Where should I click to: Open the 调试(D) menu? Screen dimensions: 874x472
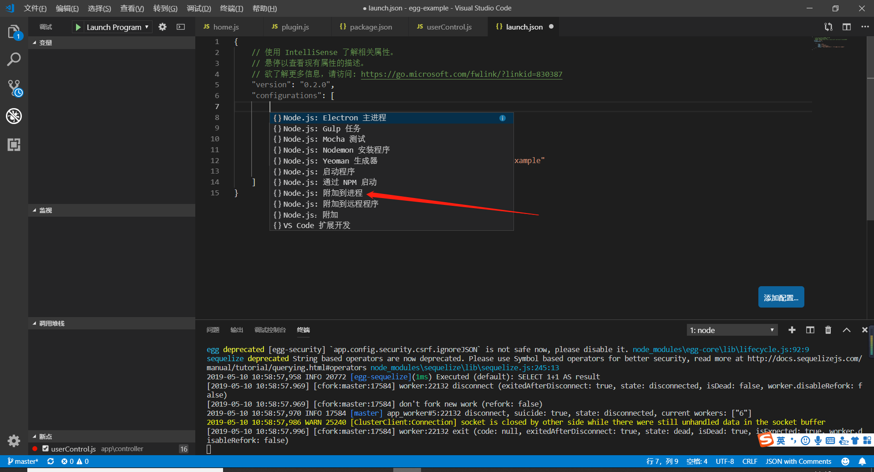tap(198, 8)
